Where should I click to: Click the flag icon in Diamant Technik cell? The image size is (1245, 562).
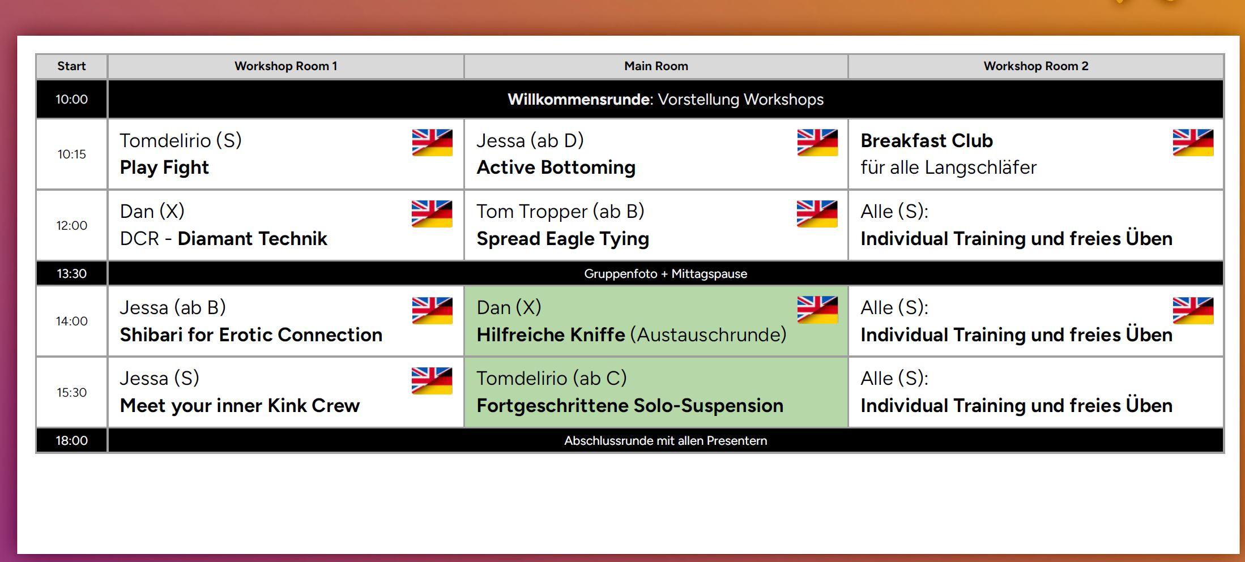[432, 213]
